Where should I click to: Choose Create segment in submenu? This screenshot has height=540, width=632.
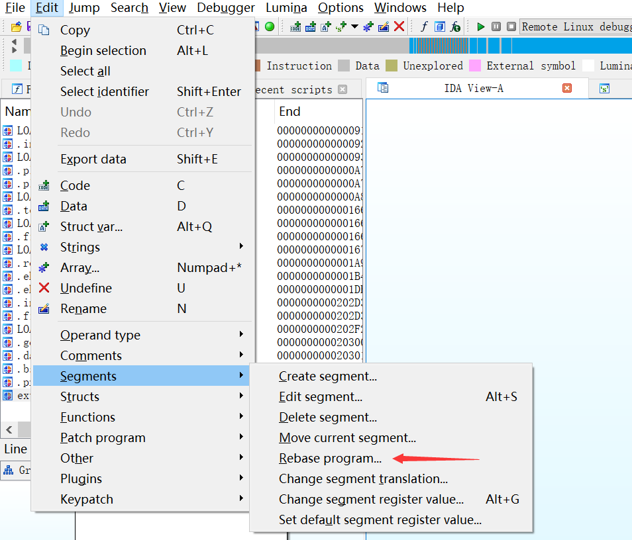point(328,376)
